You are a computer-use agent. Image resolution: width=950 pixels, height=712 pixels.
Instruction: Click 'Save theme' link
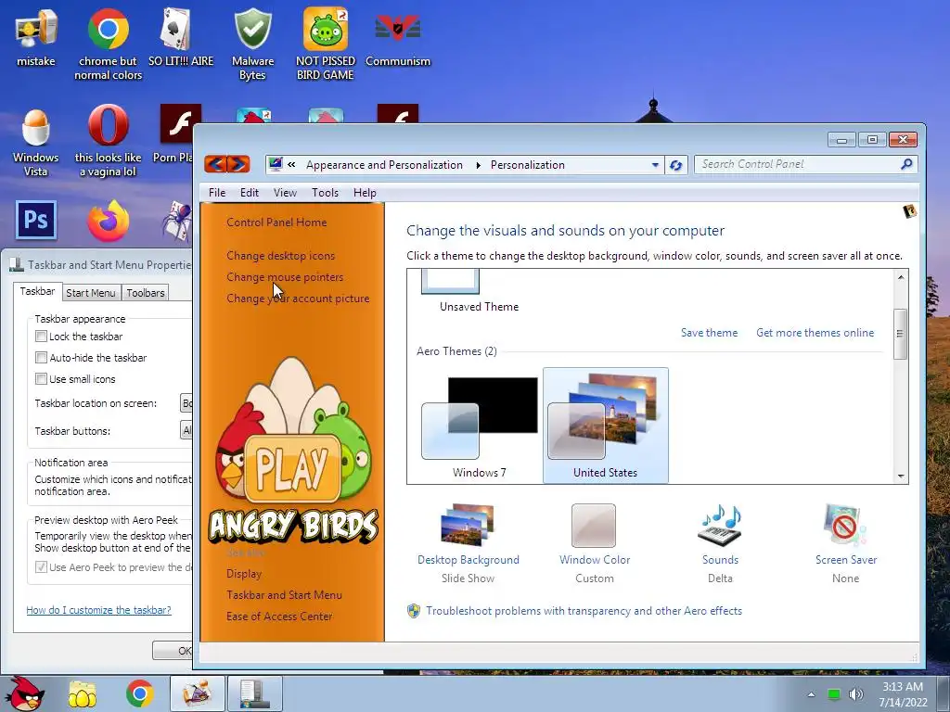pos(709,333)
